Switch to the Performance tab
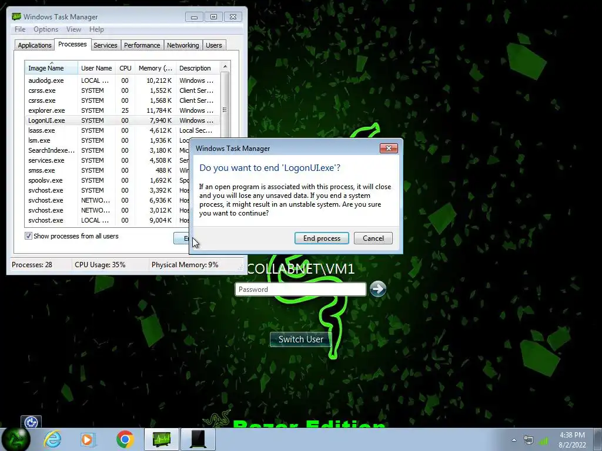Image resolution: width=602 pixels, height=451 pixels. pos(142,45)
